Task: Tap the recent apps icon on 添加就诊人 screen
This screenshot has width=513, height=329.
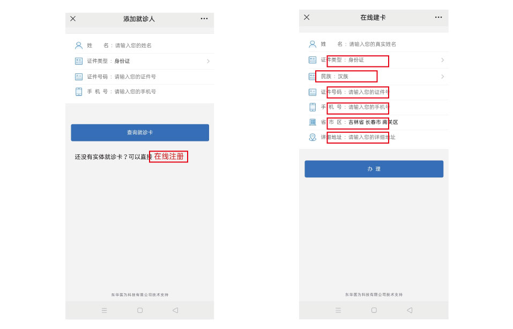Action: pyautogui.click(x=105, y=310)
